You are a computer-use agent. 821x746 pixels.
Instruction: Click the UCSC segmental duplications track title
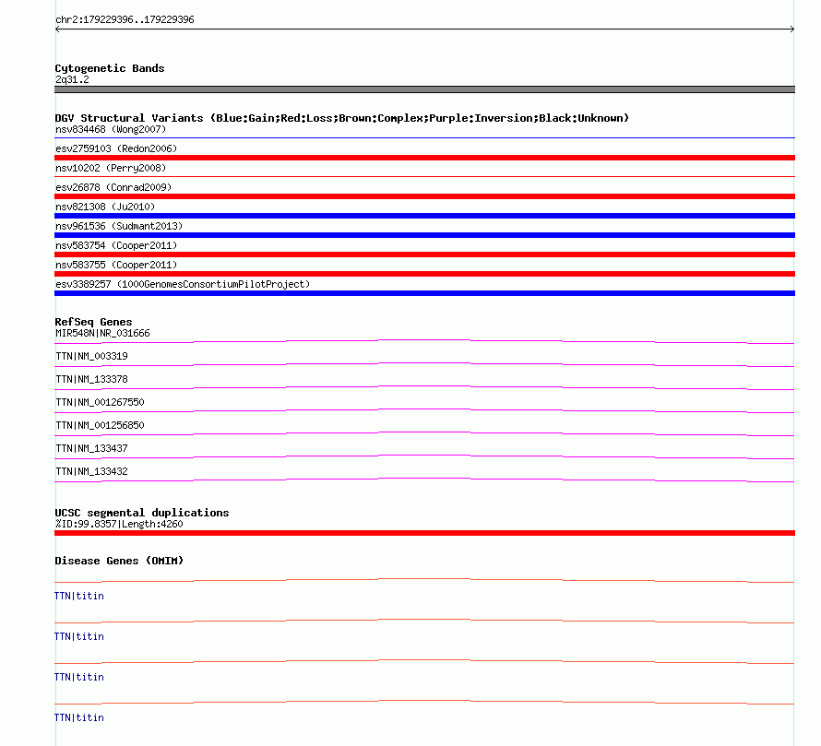click(x=142, y=513)
